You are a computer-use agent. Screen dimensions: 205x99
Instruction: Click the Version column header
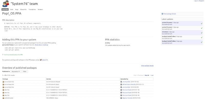[x=83, y=79]
